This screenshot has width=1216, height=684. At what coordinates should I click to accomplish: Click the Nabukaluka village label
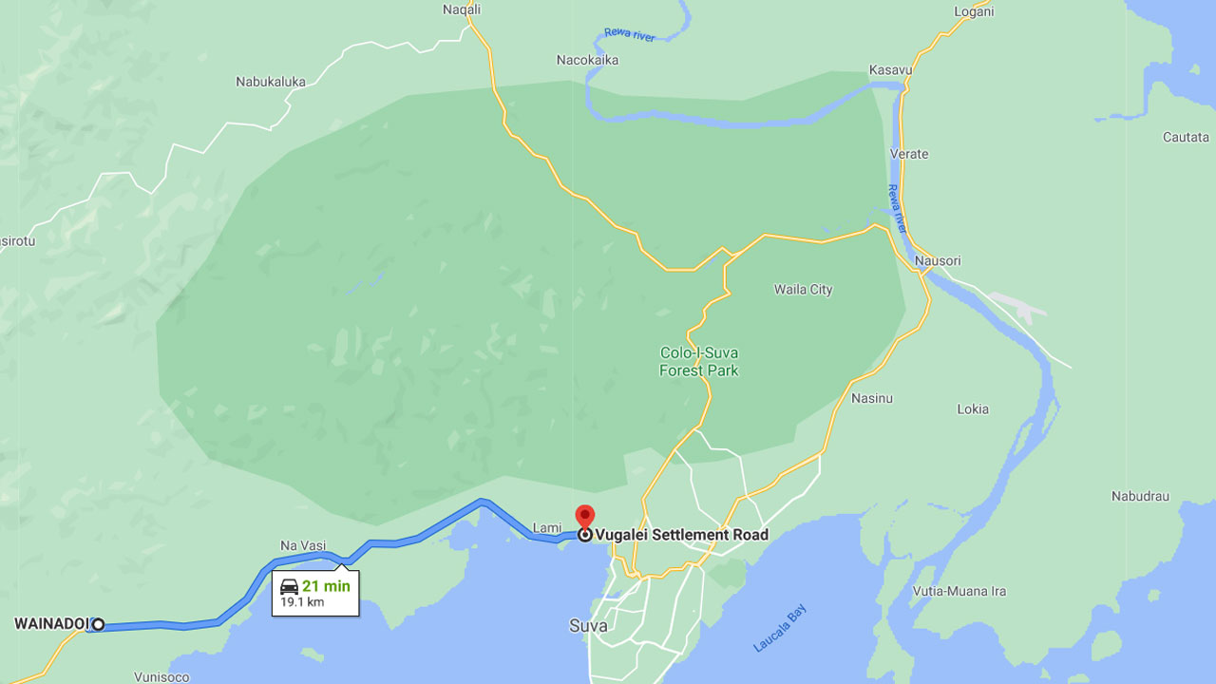(x=271, y=82)
